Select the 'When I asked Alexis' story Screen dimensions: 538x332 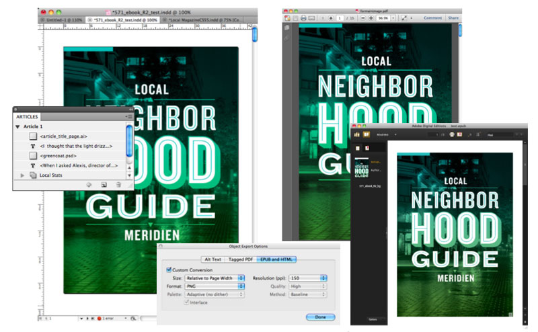(79, 165)
